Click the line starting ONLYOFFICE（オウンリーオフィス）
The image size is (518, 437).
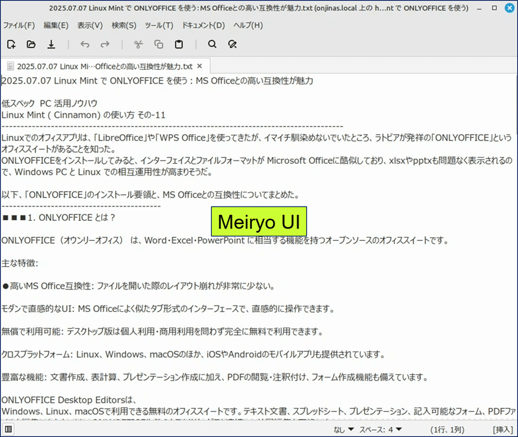(x=225, y=240)
